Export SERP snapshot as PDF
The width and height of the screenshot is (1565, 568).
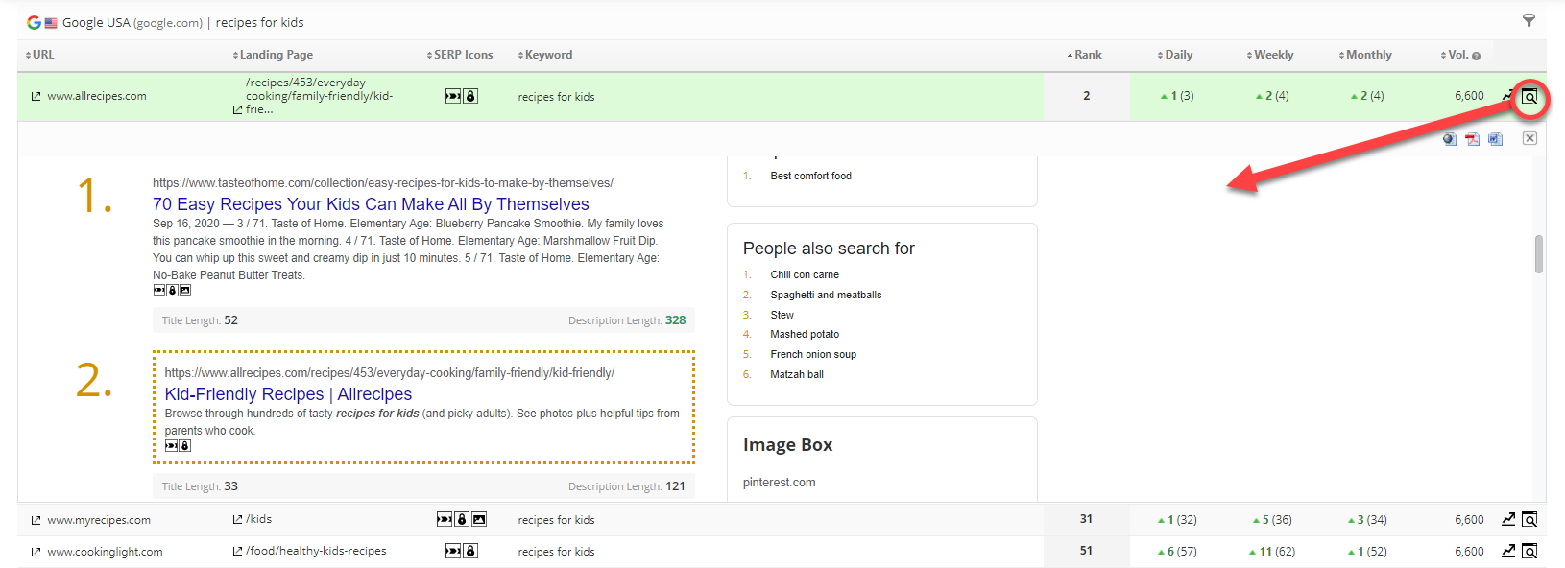click(x=1472, y=139)
